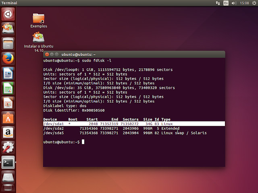Open the sound volume indicator
Screen dimensions: 258x193
(x=234, y=3)
